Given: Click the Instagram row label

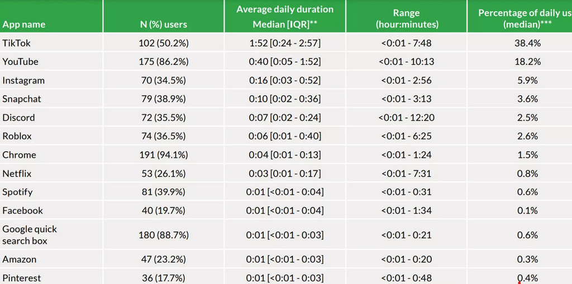Looking at the screenshot, I should click(23, 80).
